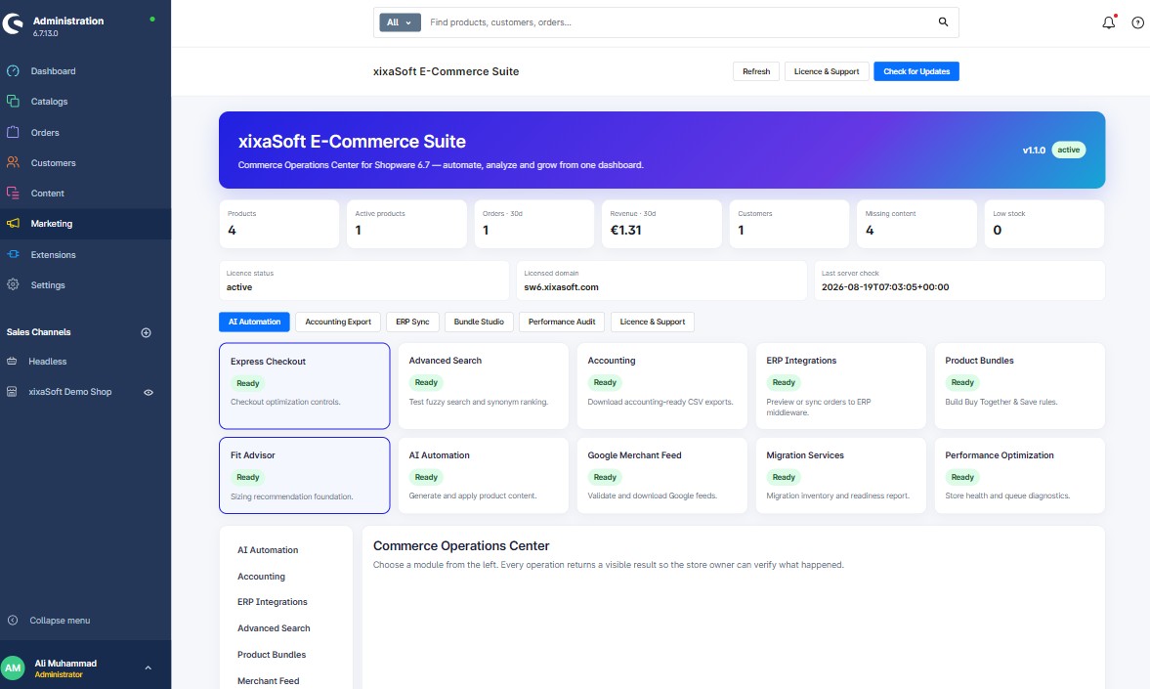1150x689 pixels.
Task: Click the active version badge
Action: tap(1069, 150)
